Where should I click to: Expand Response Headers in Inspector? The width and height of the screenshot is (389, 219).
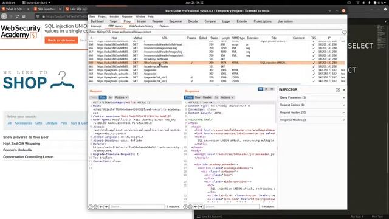point(312,120)
